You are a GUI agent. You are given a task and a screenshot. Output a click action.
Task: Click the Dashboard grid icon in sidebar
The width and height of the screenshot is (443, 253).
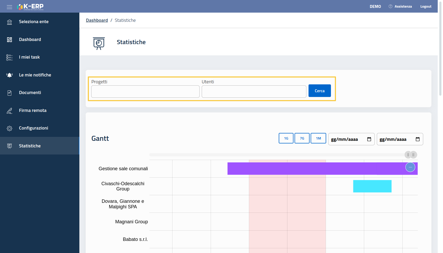pyautogui.click(x=9, y=40)
